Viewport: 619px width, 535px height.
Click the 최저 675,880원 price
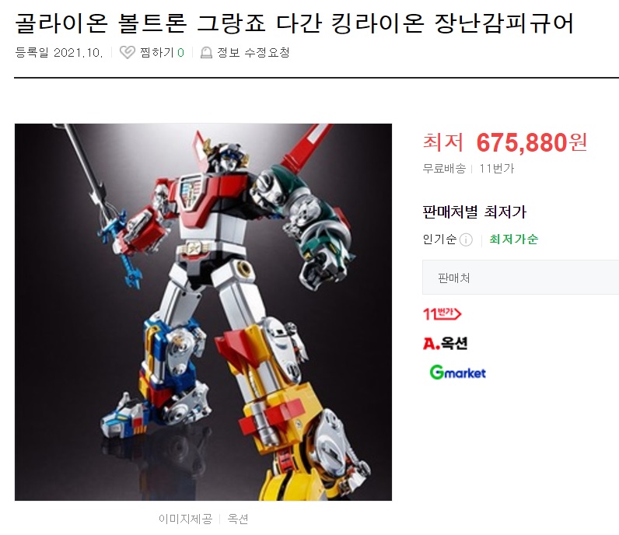505,142
